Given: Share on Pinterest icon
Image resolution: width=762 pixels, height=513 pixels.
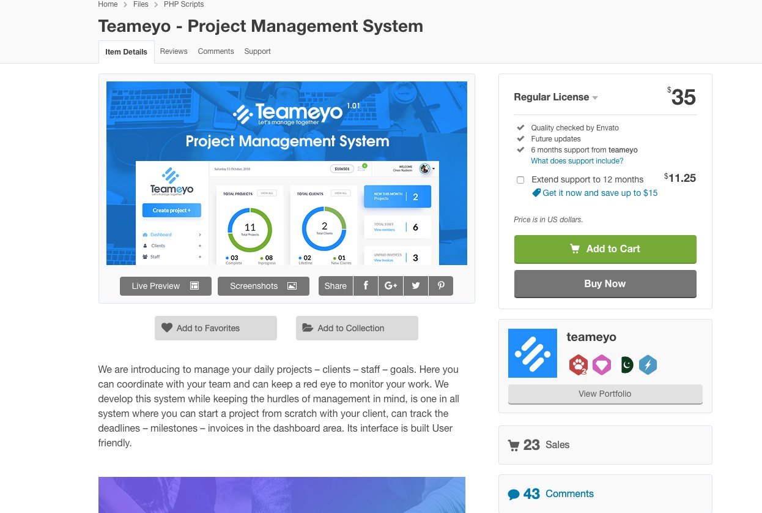Looking at the screenshot, I should click(x=441, y=286).
